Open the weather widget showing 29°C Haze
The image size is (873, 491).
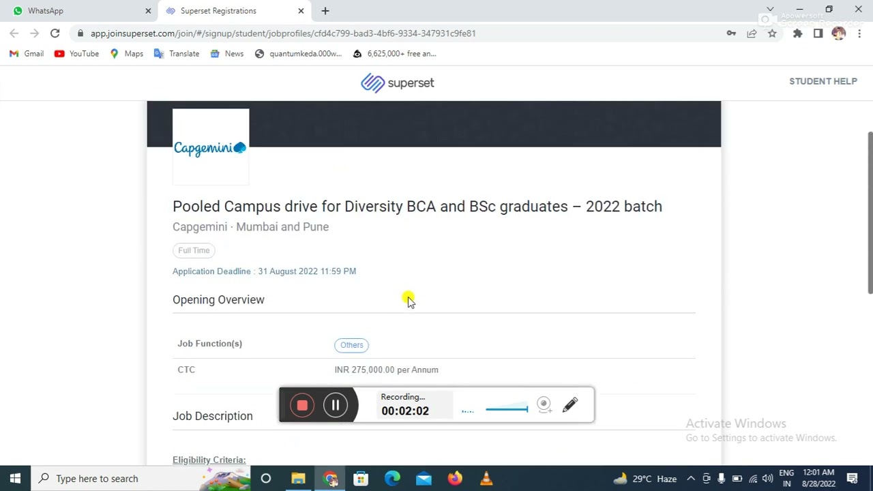[645, 479]
